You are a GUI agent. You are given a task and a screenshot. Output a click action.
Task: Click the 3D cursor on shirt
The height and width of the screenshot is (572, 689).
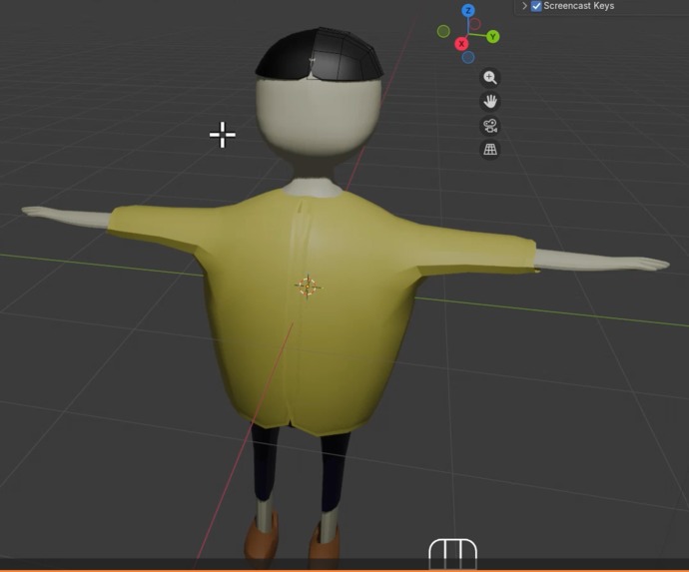(308, 286)
